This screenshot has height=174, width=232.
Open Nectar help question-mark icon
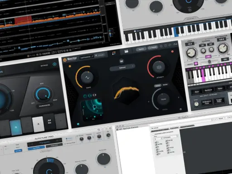pos(165,46)
